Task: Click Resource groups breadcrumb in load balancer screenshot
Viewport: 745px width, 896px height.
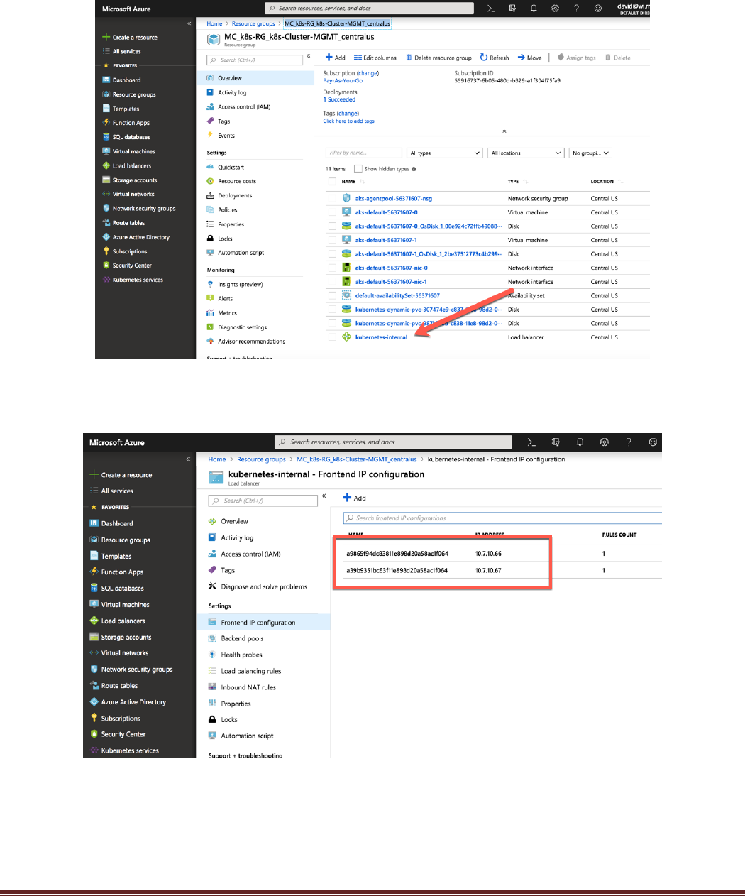Action: click(x=261, y=459)
